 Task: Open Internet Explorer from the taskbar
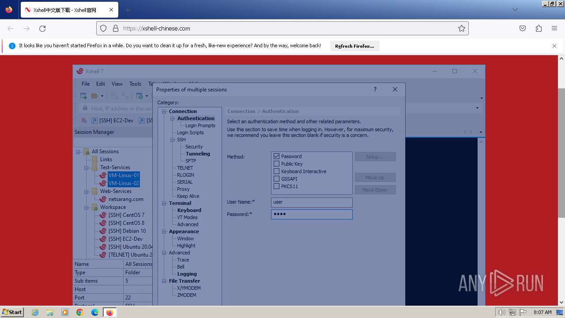coord(35,312)
